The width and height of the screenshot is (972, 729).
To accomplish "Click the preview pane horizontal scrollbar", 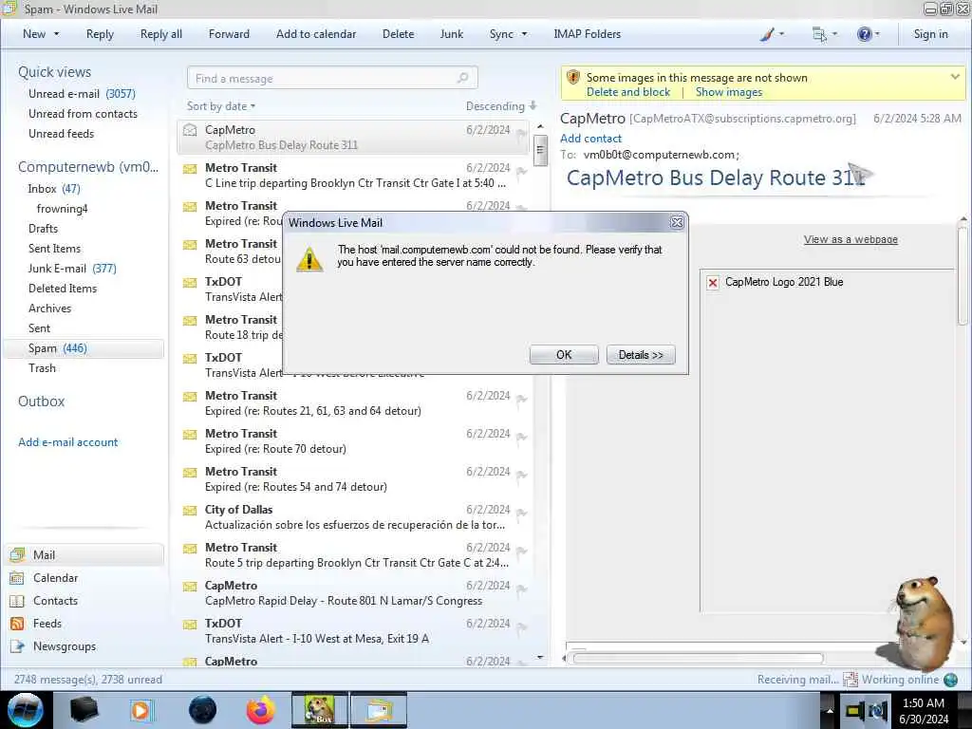I will click(698, 659).
